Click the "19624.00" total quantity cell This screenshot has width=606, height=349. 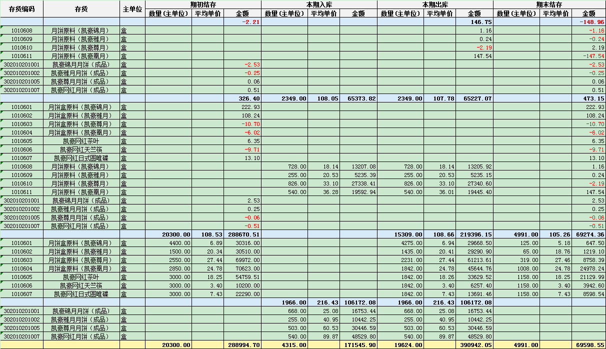point(400,345)
